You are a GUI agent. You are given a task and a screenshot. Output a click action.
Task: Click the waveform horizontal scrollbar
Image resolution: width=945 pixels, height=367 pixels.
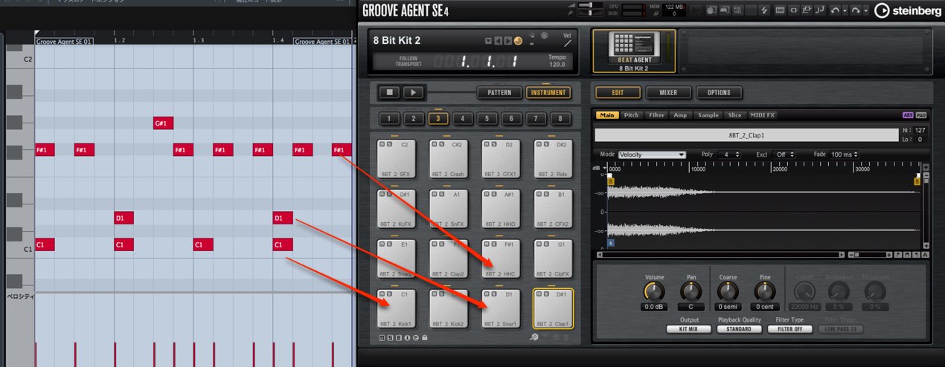pyautogui.click(x=720, y=254)
